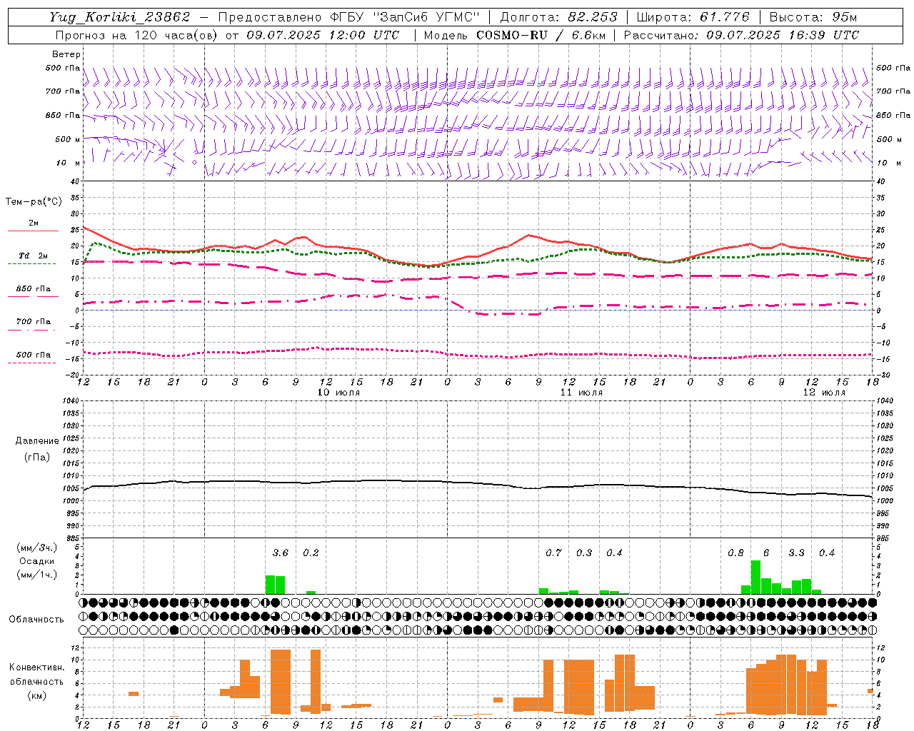This screenshot has width=914, height=731.
Task: Click the 12 июля date label
Action: click(823, 393)
